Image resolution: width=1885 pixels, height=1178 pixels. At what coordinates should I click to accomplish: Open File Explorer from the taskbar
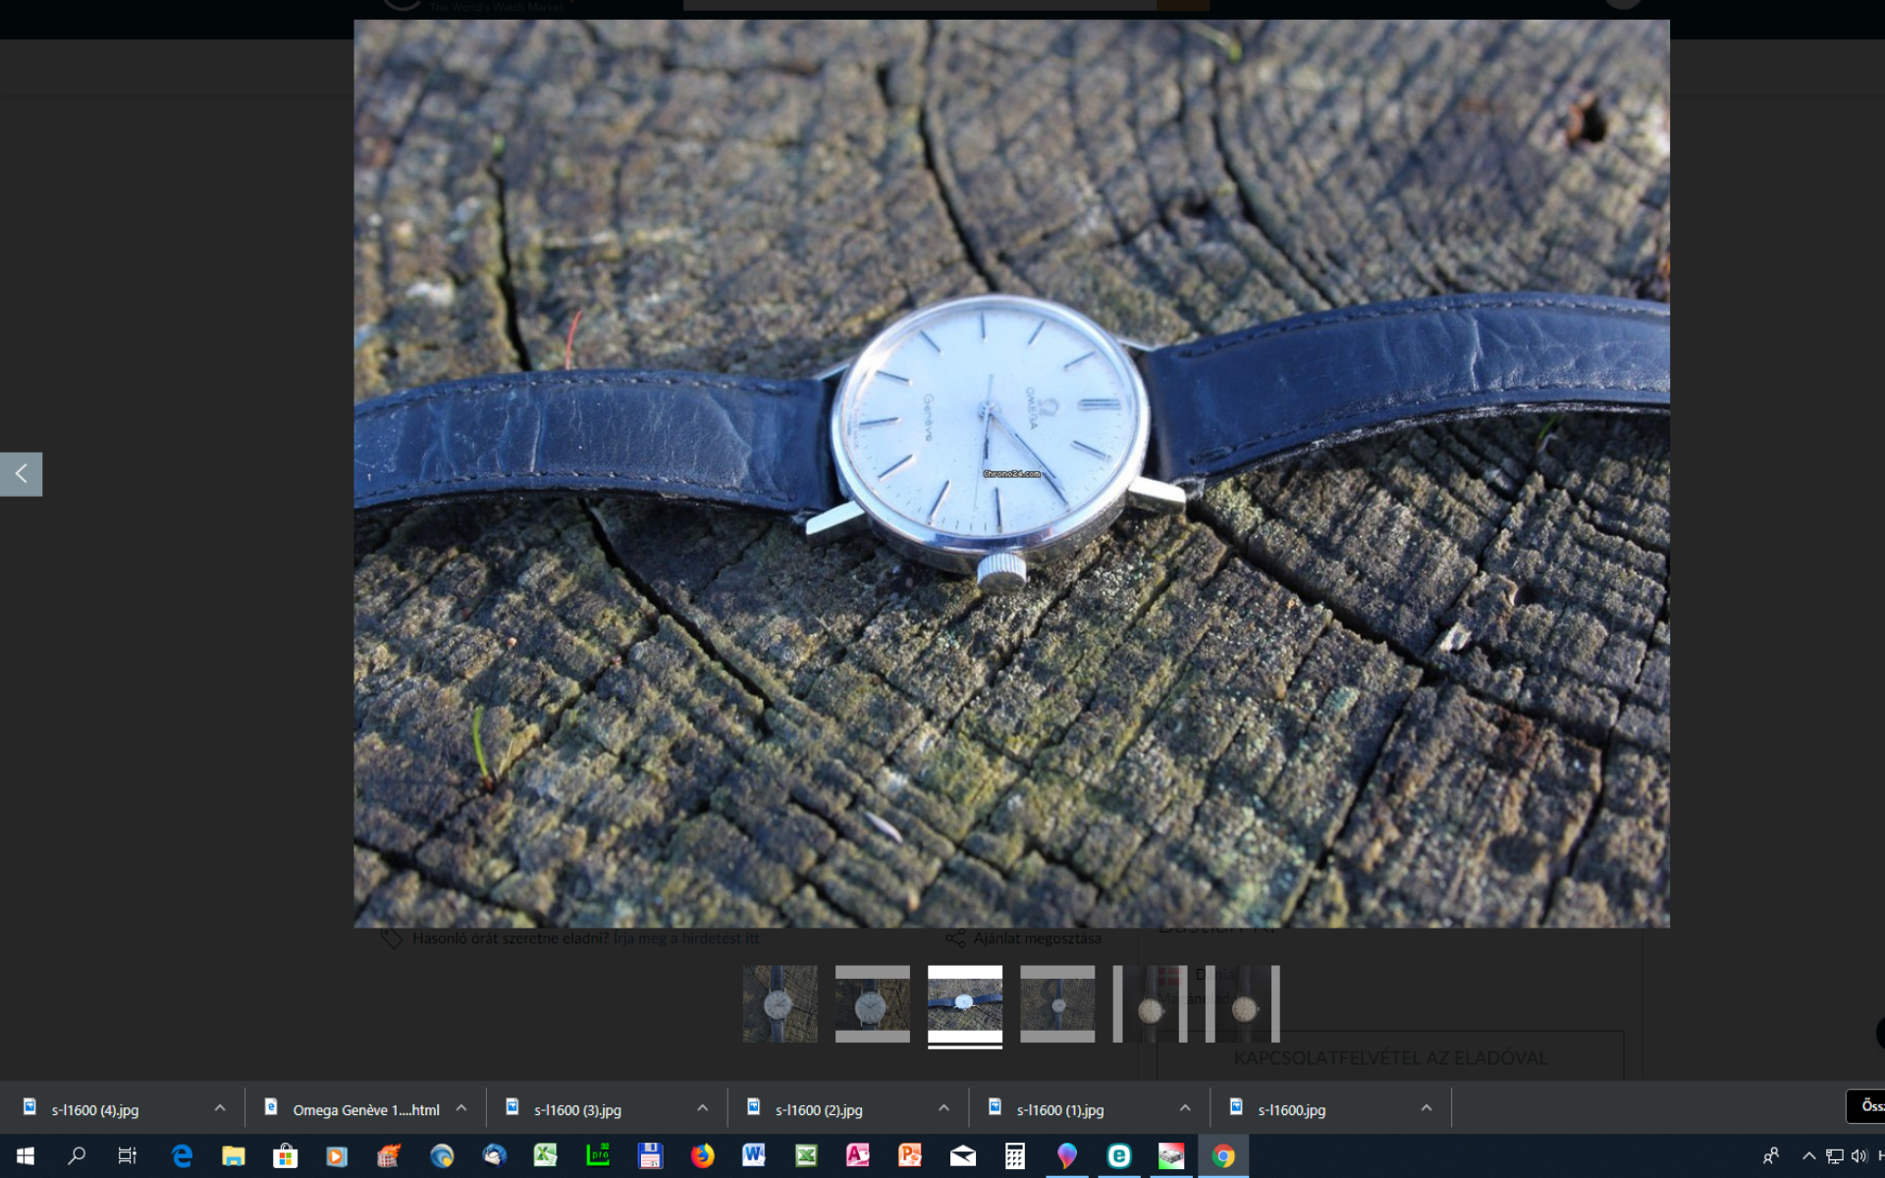click(x=233, y=1155)
